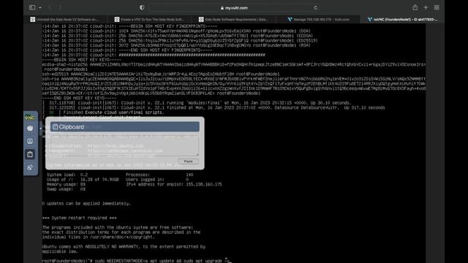Click 'individual files in /usr/share/doc/*/copyright.' line
468x263 pixels.
pos(99,237)
